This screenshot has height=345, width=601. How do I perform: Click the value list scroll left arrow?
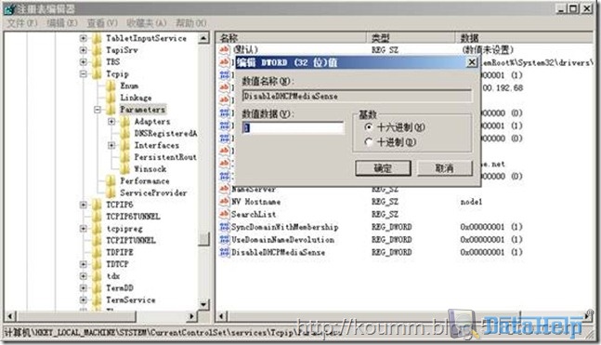pos(221,316)
